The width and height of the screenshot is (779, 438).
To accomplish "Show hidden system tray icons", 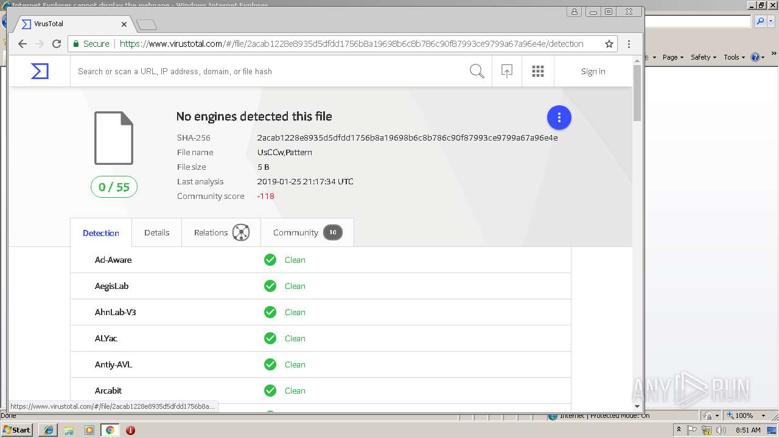I will pyautogui.click(x=679, y=429).
